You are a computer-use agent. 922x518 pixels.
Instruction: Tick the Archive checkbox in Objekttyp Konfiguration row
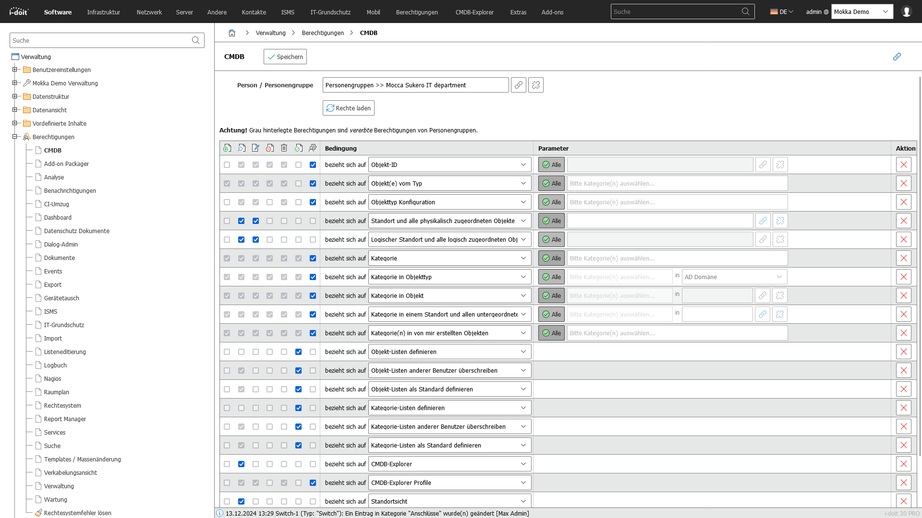coord(270,202)
